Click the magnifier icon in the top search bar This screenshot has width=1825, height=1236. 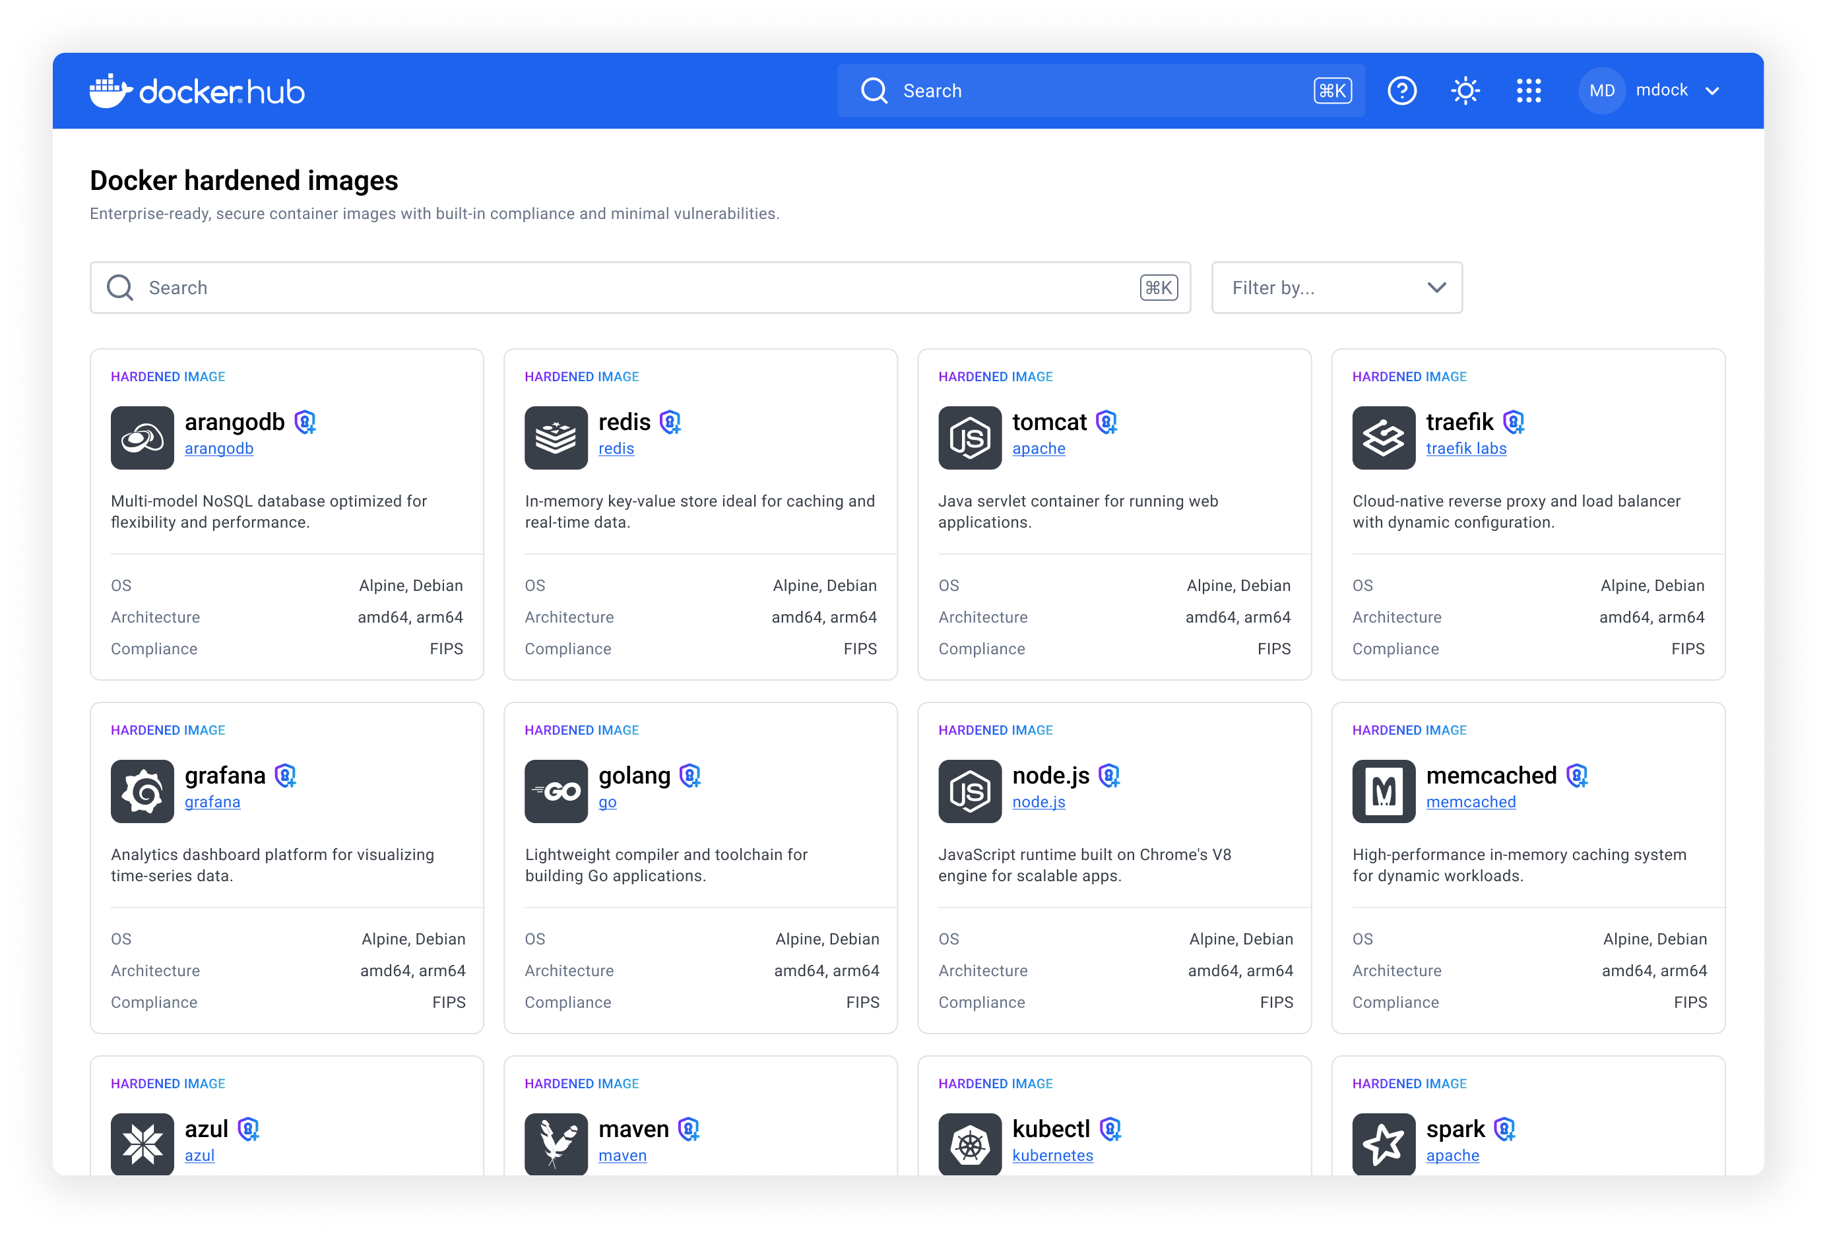coord(873,91)
